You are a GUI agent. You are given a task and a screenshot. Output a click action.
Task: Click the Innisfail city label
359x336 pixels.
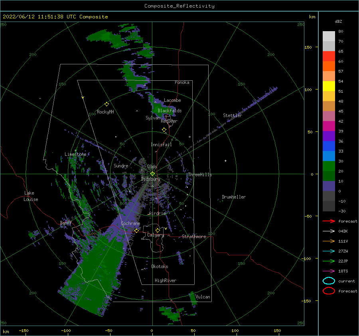(x=162, y=145)
